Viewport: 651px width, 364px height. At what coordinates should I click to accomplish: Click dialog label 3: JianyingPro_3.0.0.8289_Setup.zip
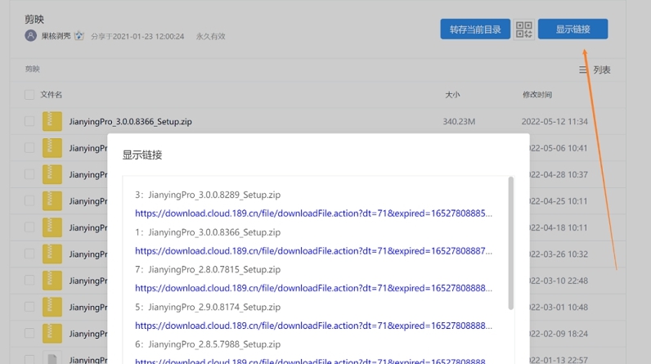(208, 195)
